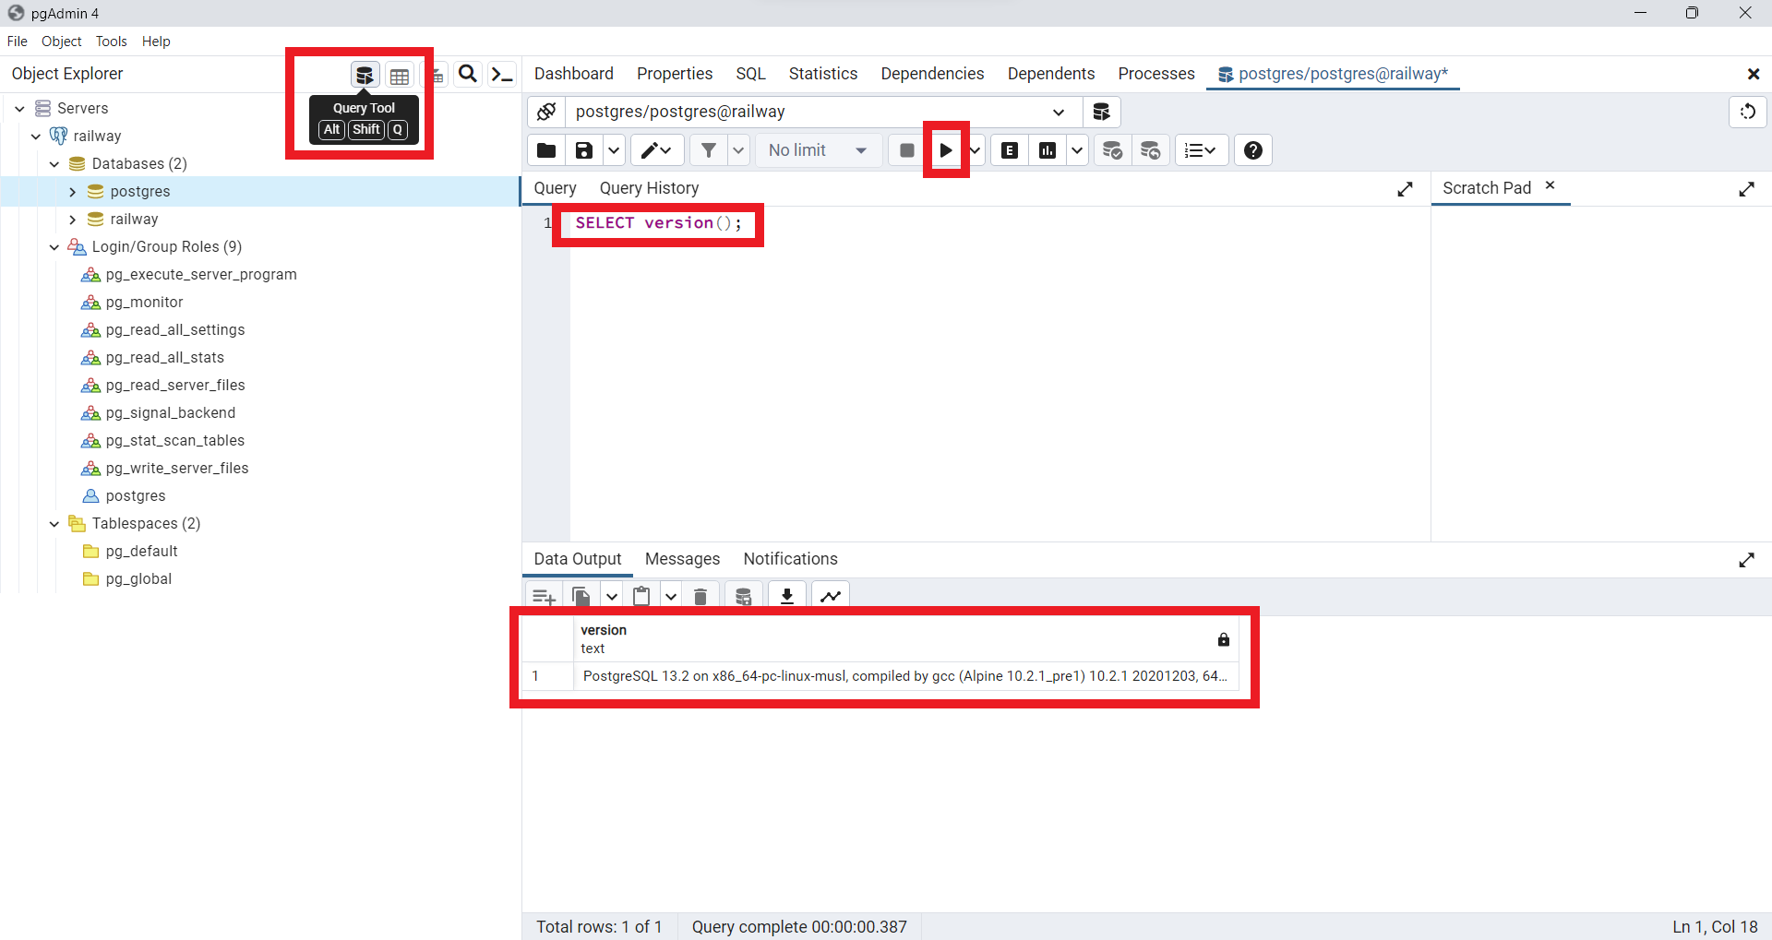
Task: Open query tool Help question mark
Action: point(1253,150)
